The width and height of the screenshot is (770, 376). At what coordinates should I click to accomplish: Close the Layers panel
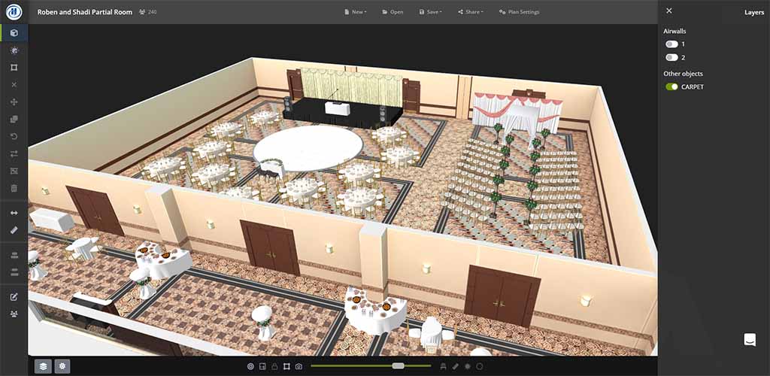668,11
